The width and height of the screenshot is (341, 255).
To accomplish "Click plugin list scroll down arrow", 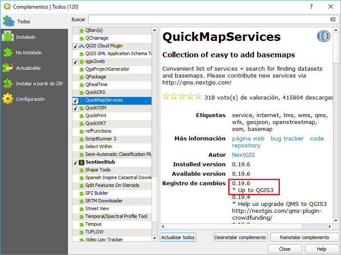I will coord(155,238).
